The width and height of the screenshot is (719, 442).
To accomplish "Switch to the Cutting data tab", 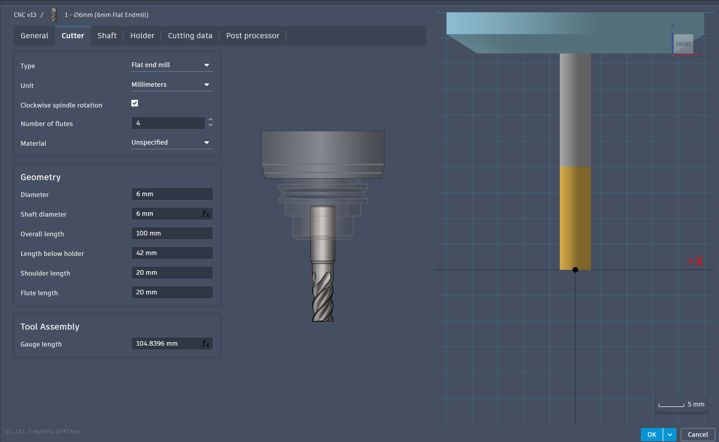I will click(x=190, y=36).
